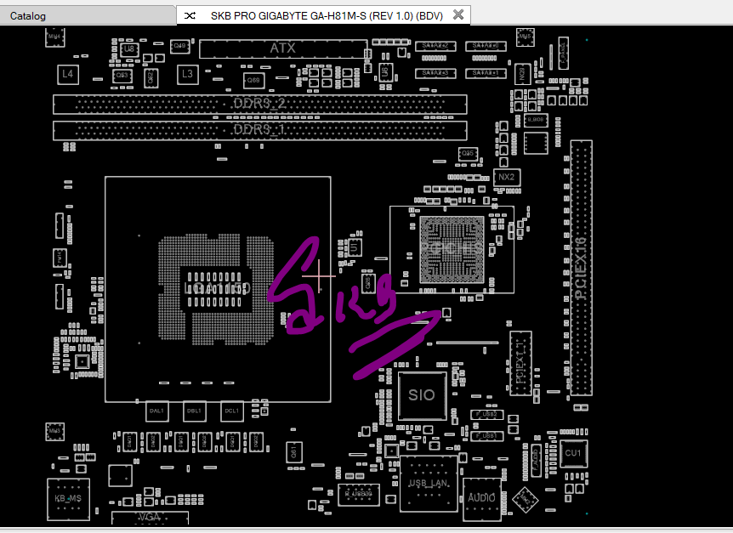This screenshot has height=533, width=733.
Task: Select chip CU1
Action: [x=573, y=453]
